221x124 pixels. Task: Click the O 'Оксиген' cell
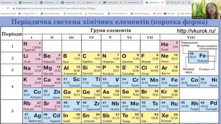(131, 58)
